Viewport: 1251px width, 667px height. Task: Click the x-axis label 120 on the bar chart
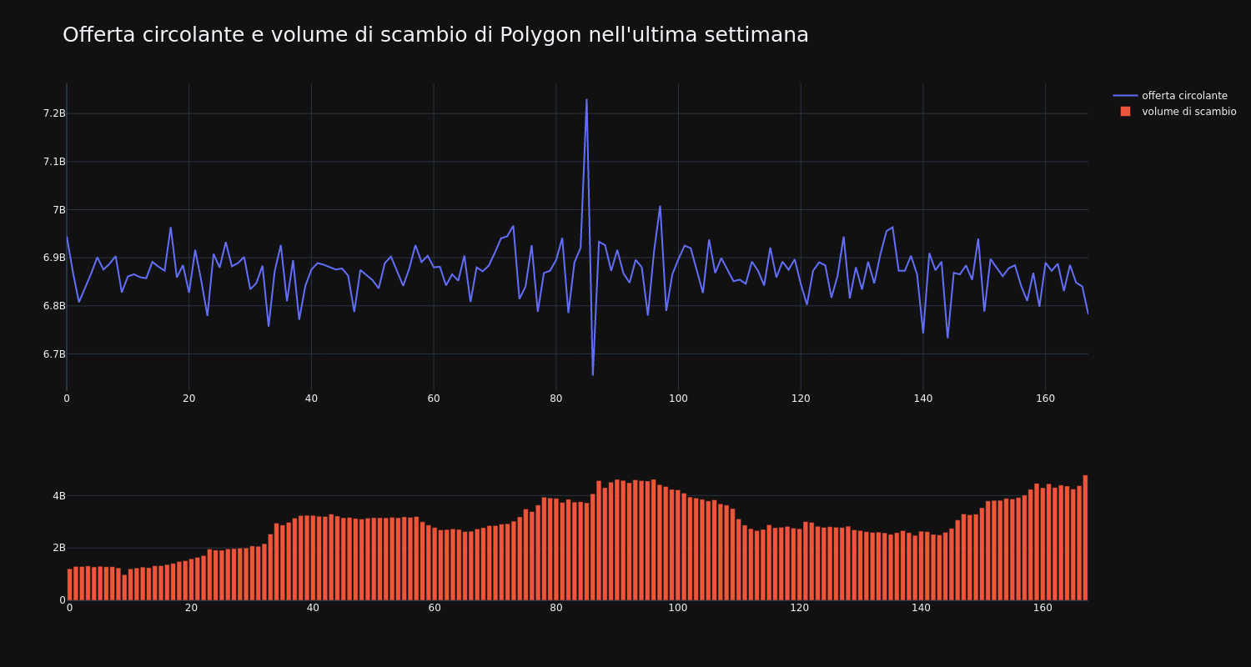coord(799,609)
